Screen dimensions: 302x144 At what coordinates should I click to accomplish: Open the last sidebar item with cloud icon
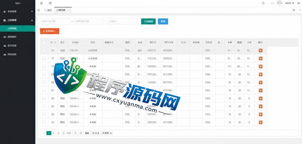[x=17, y=54]
